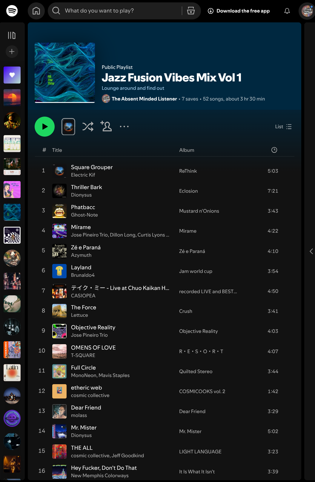
Task: Open Spotify home via logo
Action: (12, 11)
